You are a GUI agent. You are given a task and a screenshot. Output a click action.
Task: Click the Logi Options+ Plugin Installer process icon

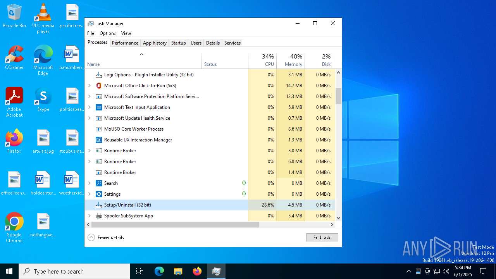[98, 75]
